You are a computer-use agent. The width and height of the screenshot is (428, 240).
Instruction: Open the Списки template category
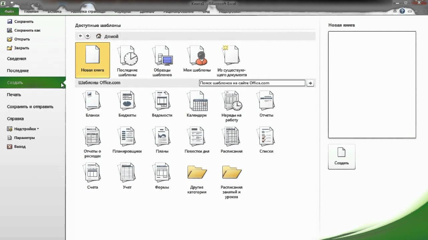pyautogui.click(x=266, y=140)
